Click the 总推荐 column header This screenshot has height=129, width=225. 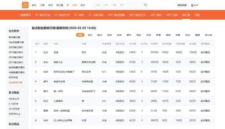point(154,44)
